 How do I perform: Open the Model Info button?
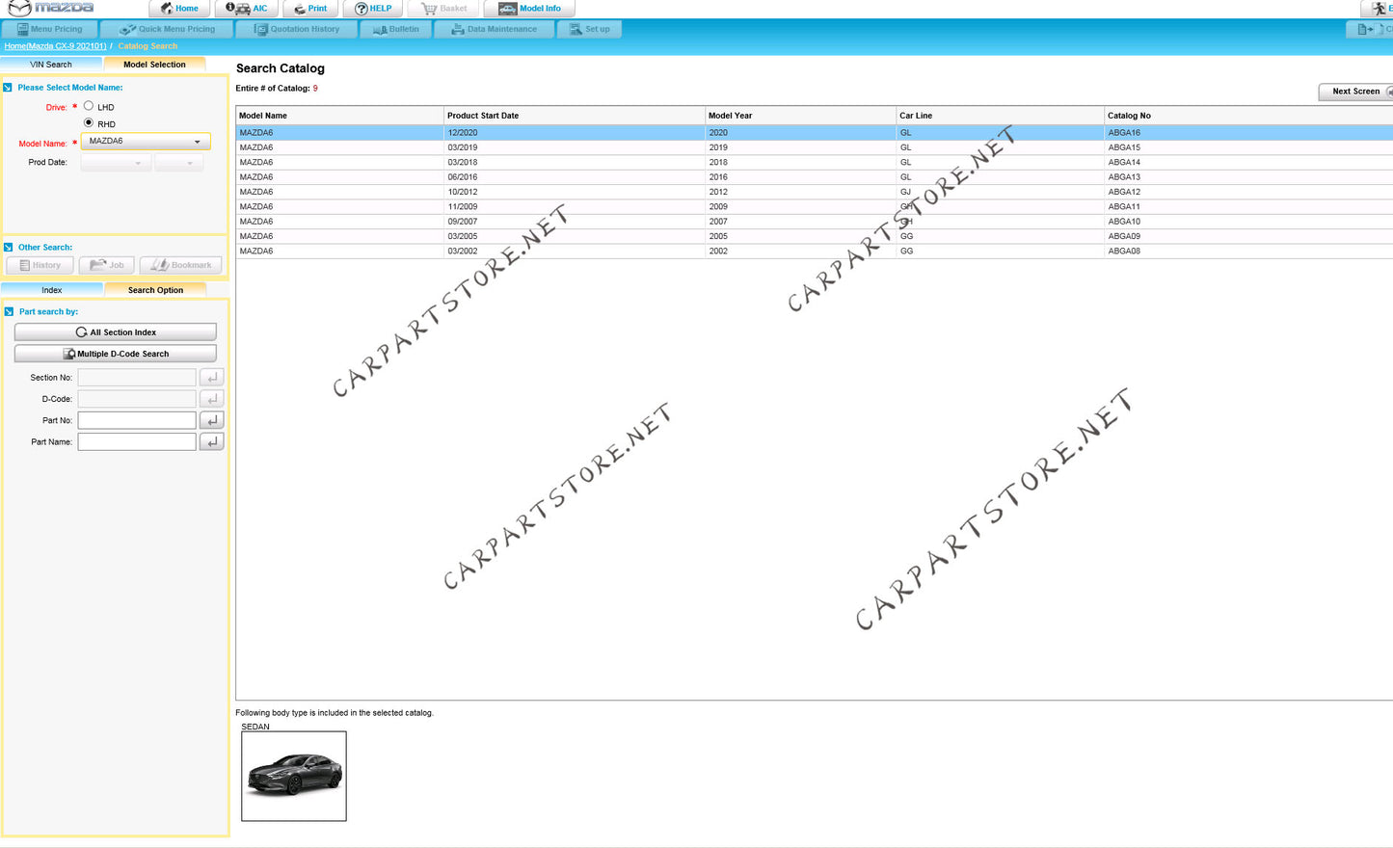[x=508, y=9]
